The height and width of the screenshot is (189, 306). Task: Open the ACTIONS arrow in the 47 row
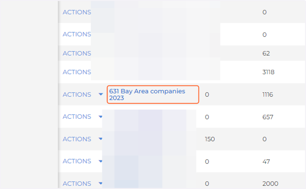click(101, 161)
